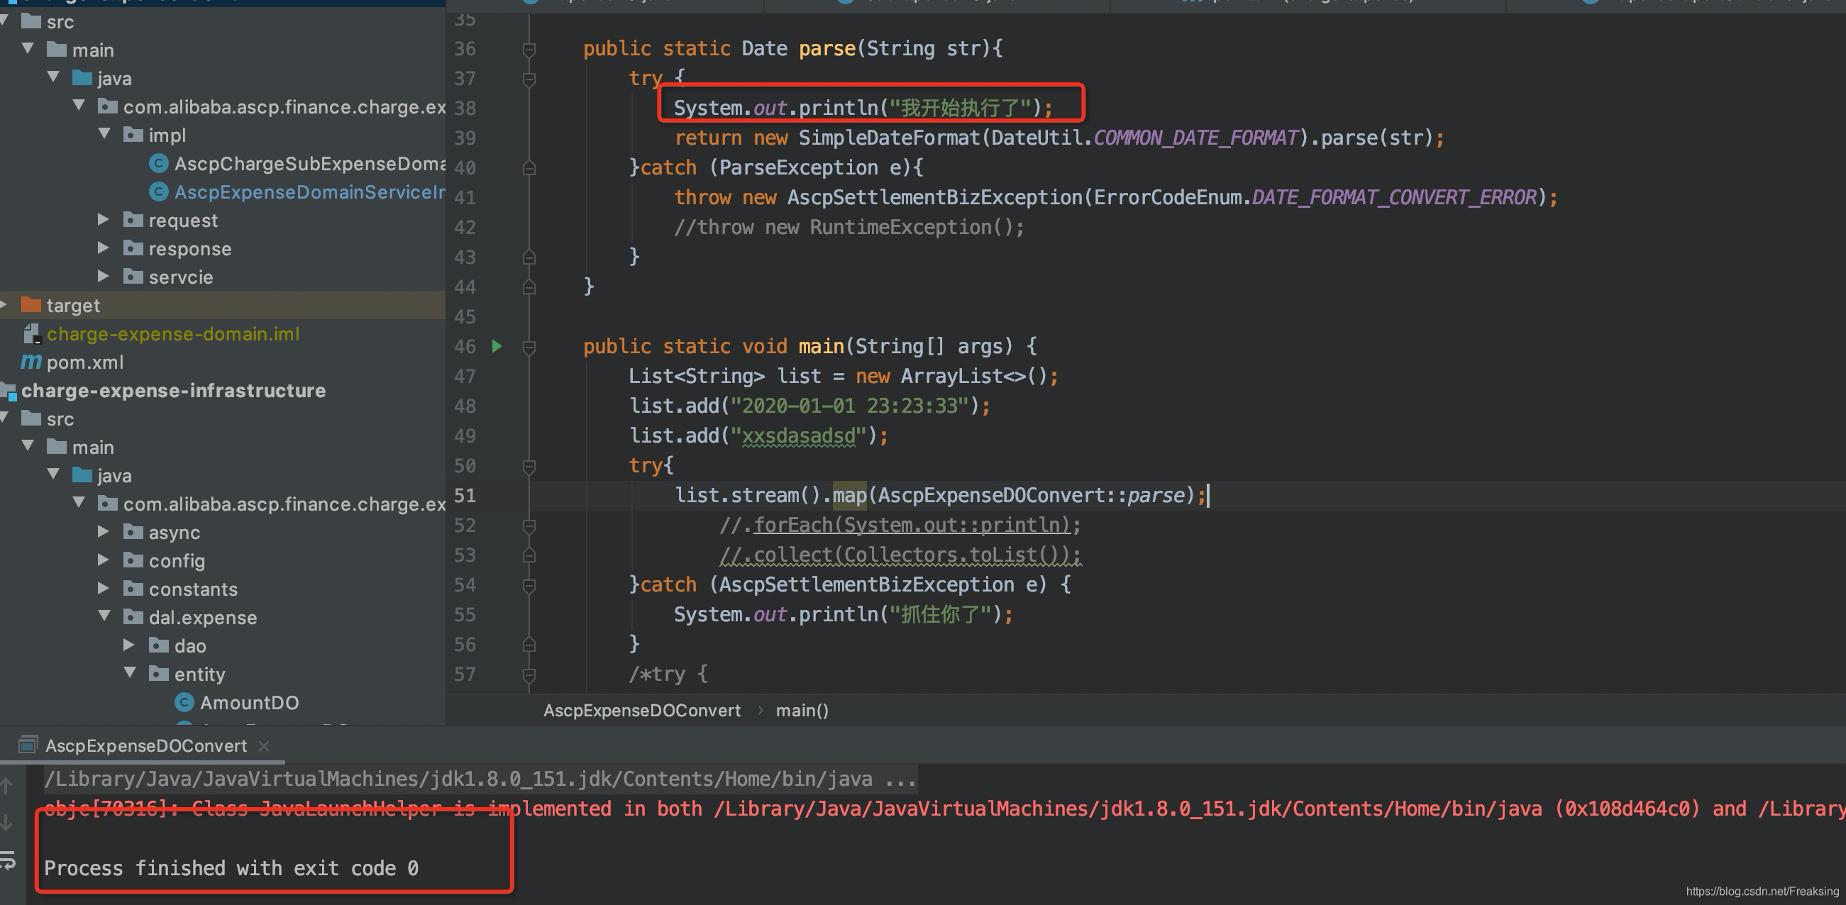This screenshot has width=1846, height=905.
Task: Click Maven icon beside pom.xml
Action: click(30, 362)
